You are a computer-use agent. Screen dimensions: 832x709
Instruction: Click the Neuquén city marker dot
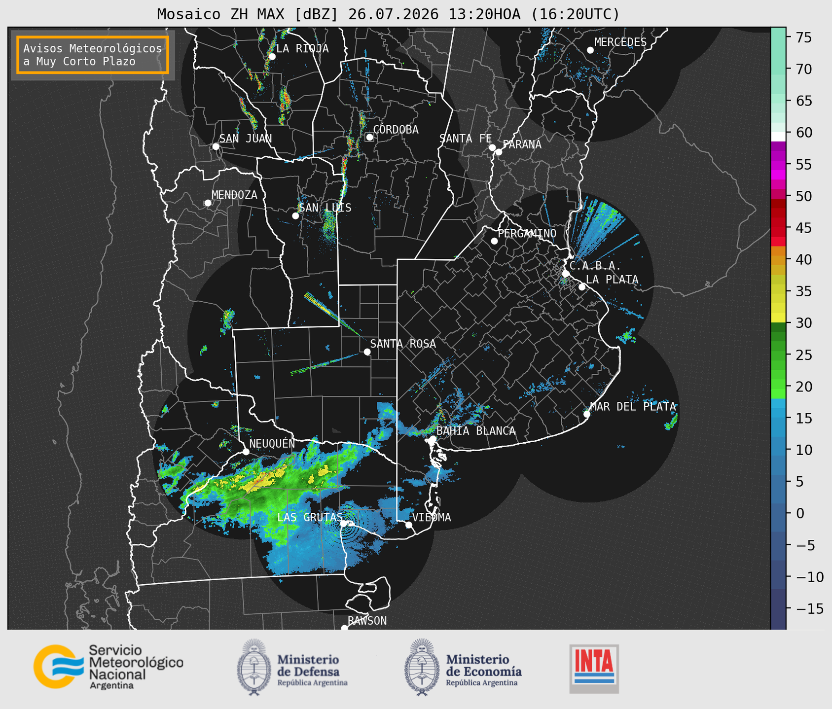click(246, 451)
